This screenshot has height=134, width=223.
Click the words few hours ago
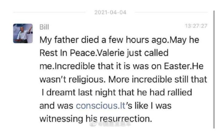point(138,40)
